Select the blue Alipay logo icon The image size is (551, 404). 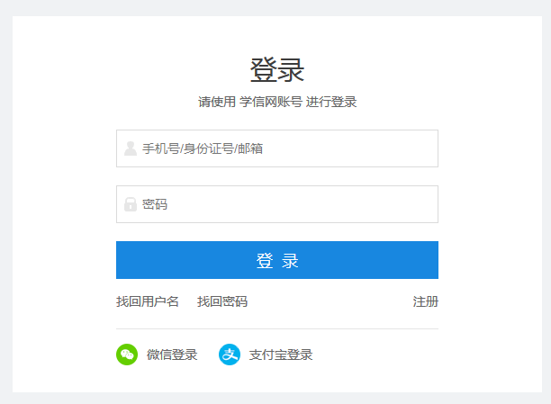click(230, 355)
